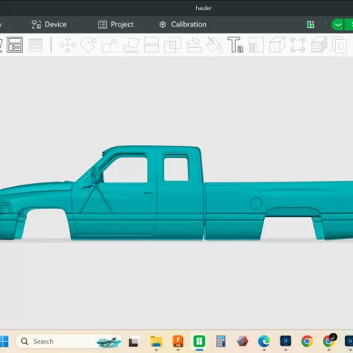The width and height of the screenshot is (353, 353).
Task: Switch to the Project tab
Action: (116, 24)
